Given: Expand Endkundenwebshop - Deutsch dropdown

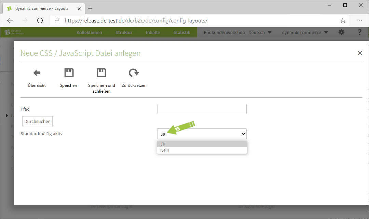Looking at the screenshot, I should click(x=237, y=32).
